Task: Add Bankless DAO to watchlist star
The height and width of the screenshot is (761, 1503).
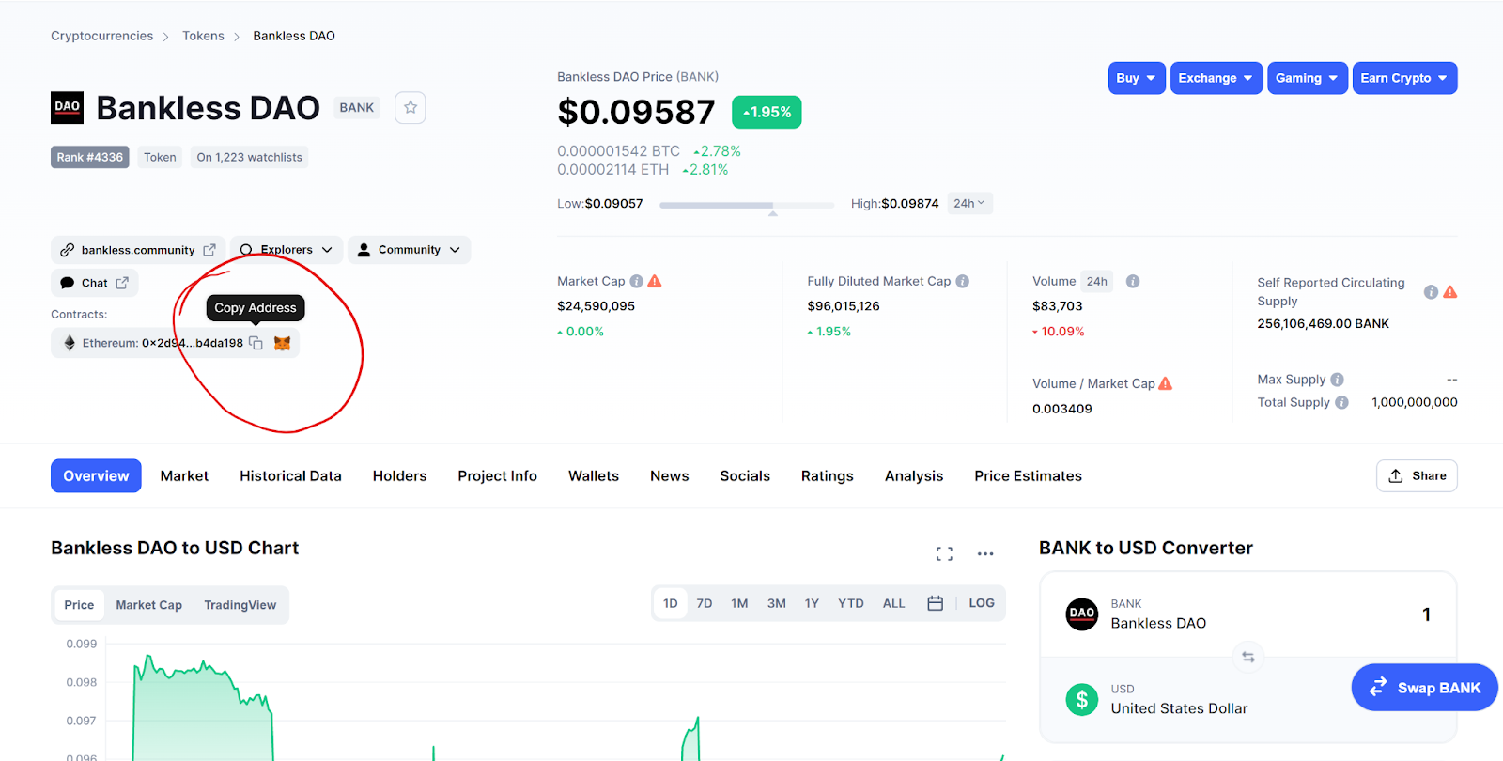Action: point(411,107)
